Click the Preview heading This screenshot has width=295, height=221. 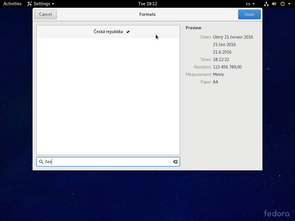click(x=193, y=28)
